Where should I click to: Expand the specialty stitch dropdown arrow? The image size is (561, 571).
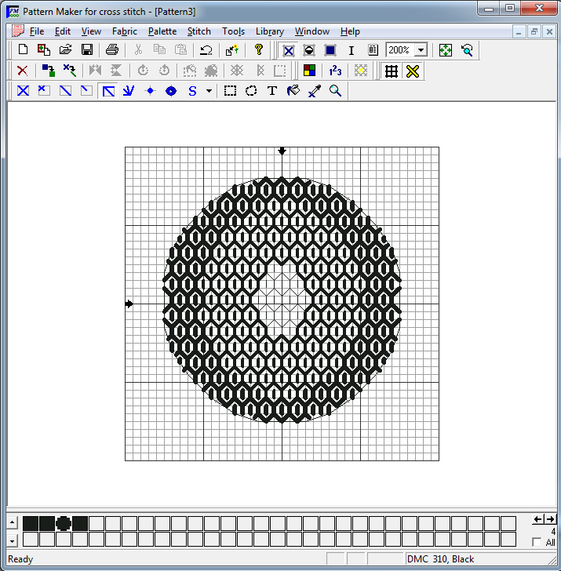[209, 91]
